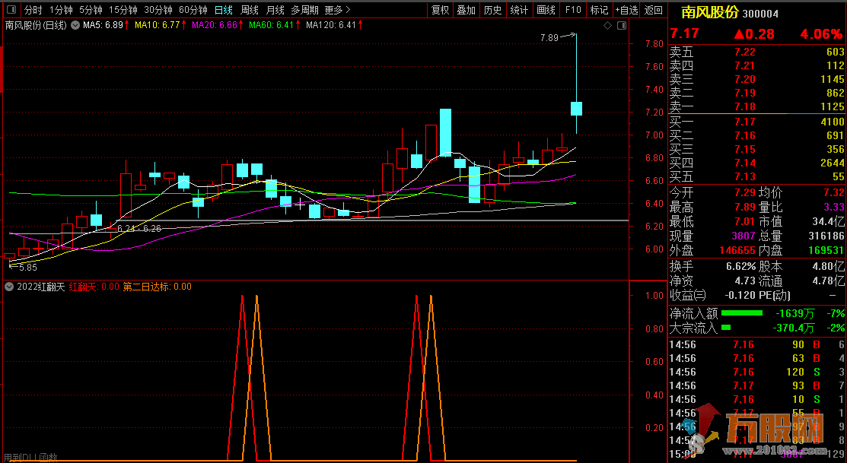The height and width of the screenshot is (463, 847).
Task: Click the 卖三 price 7.20
Action: point(745,79)
